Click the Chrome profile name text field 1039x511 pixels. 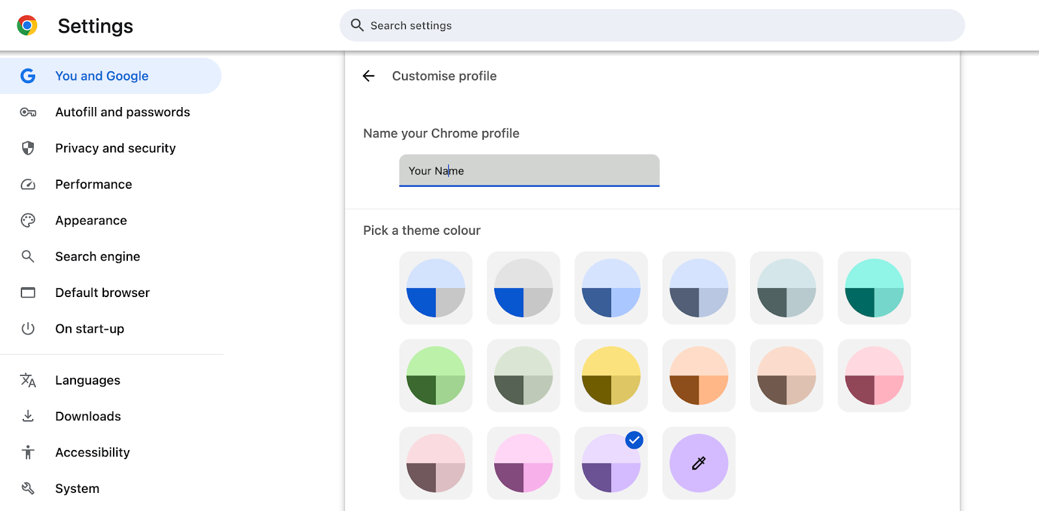tap(529, 171)
